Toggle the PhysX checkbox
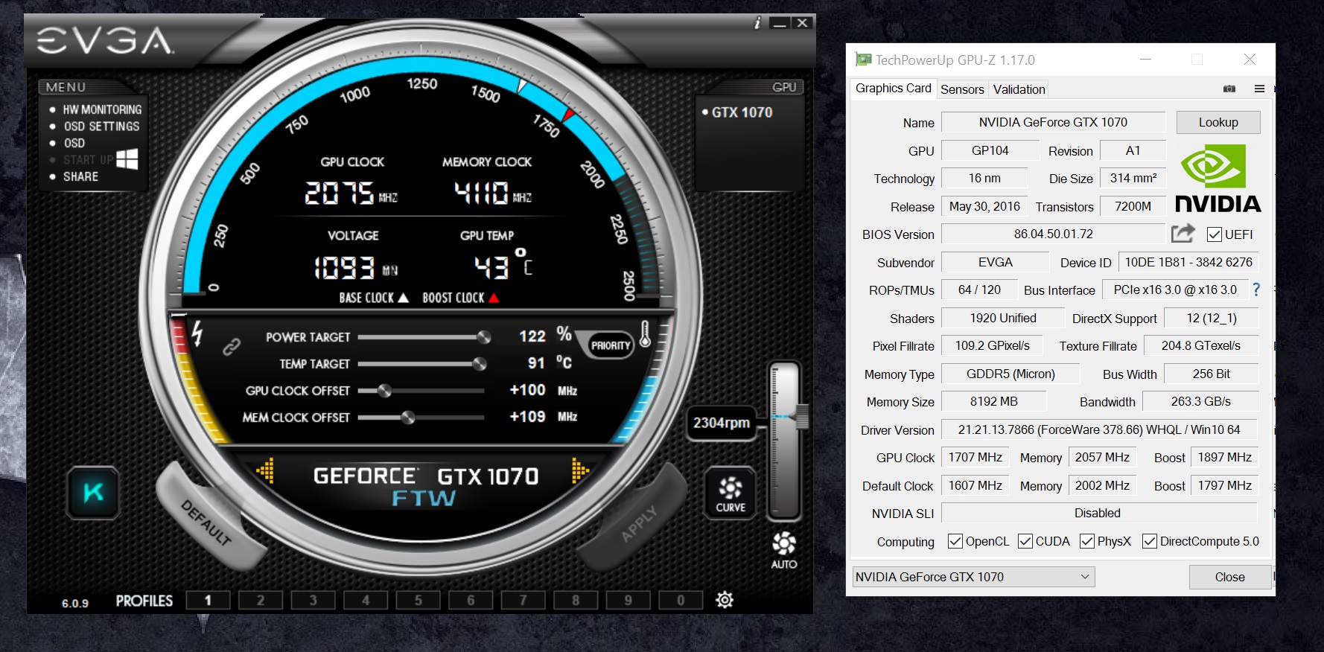The width and height of the screenshot is (1324, 652). coord(1087,541)
